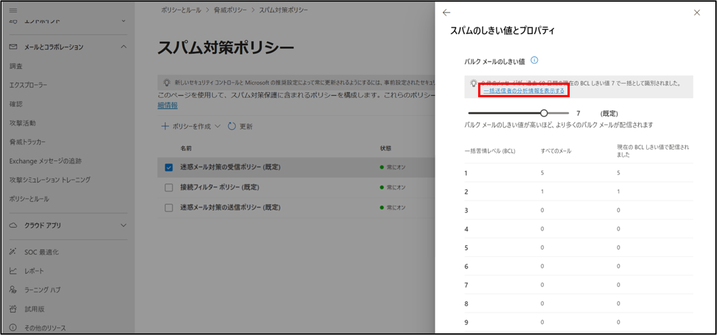The width and height of the screenshot is (717, 335).
Task: Click the レポート chart icon
Action: tap(13, 271)
